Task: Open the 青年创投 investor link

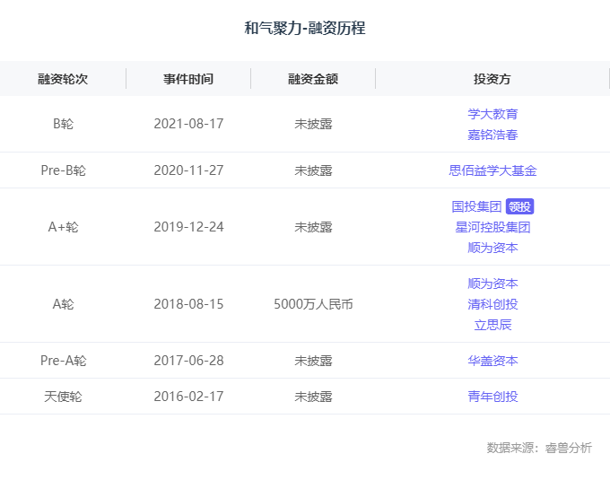Action: pos(492,397)
